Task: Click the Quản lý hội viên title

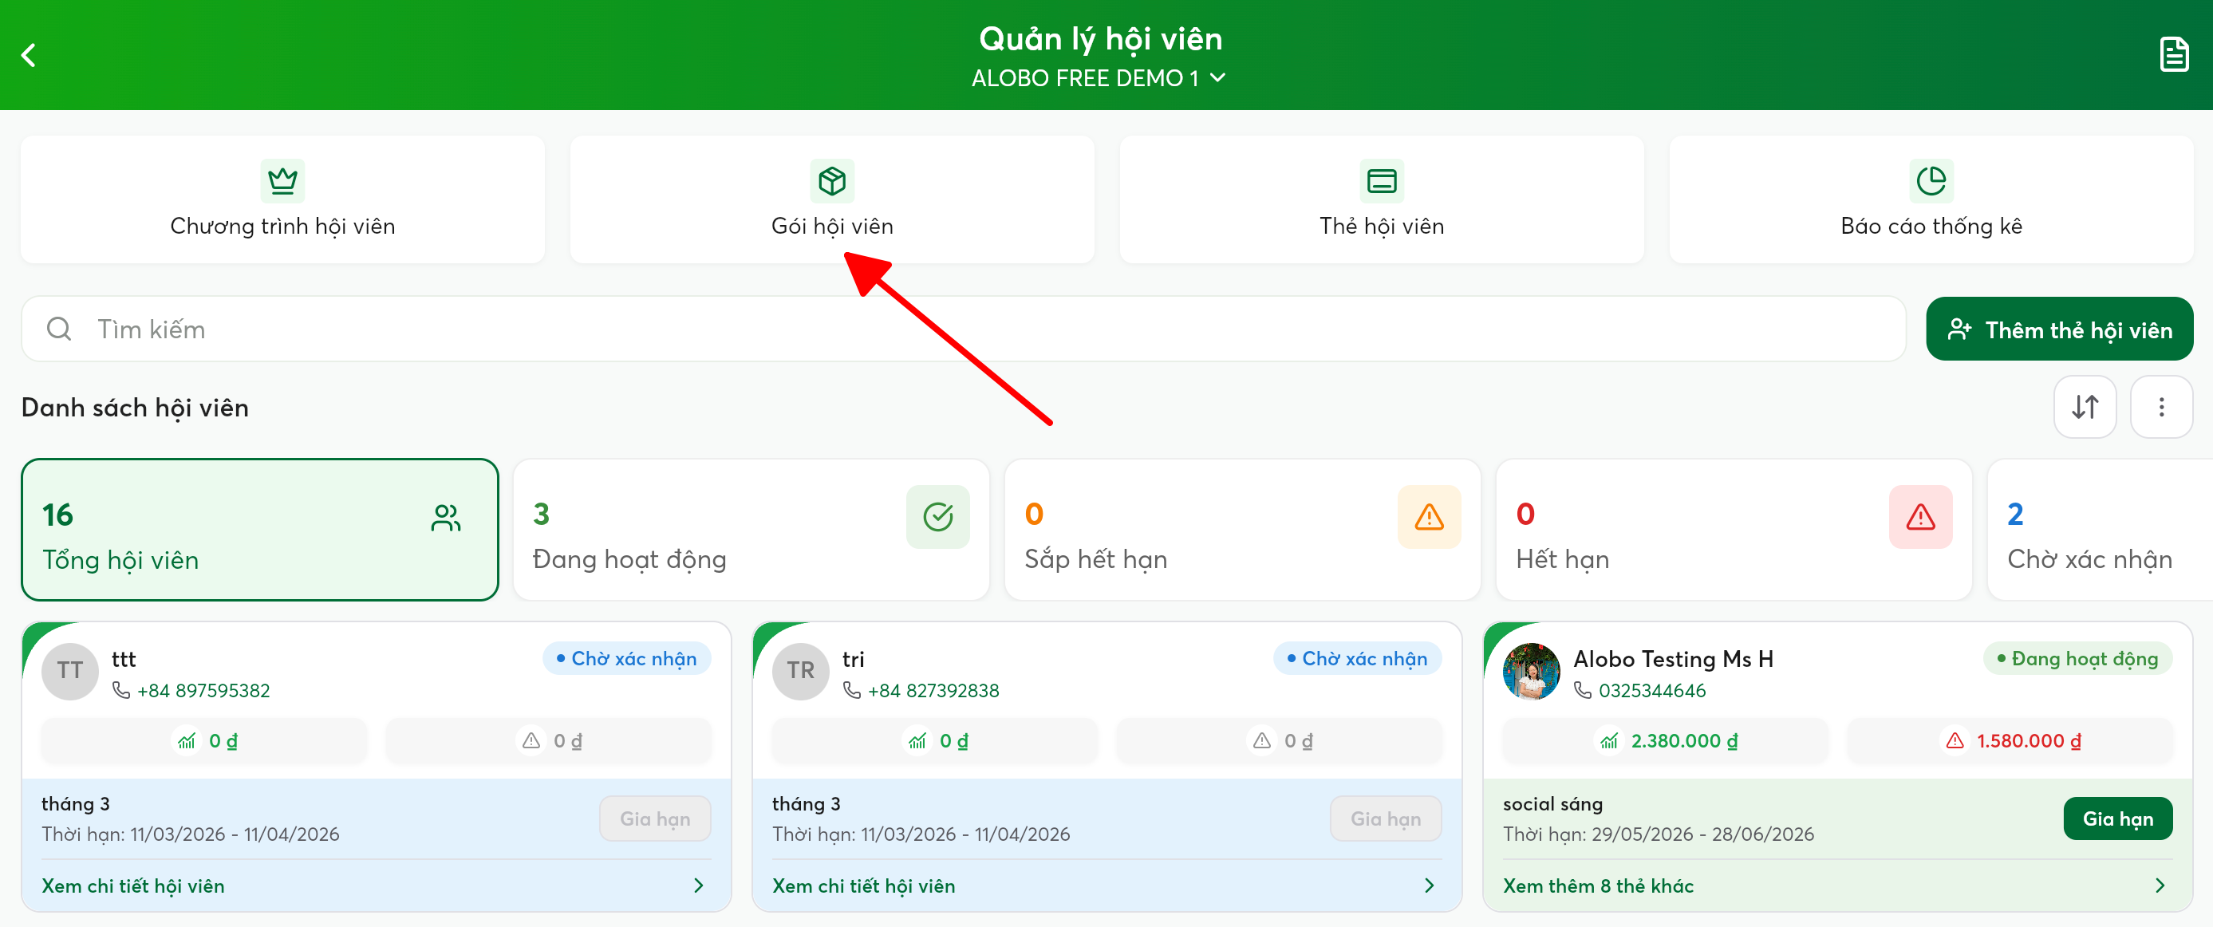Action: point(1099,40)
